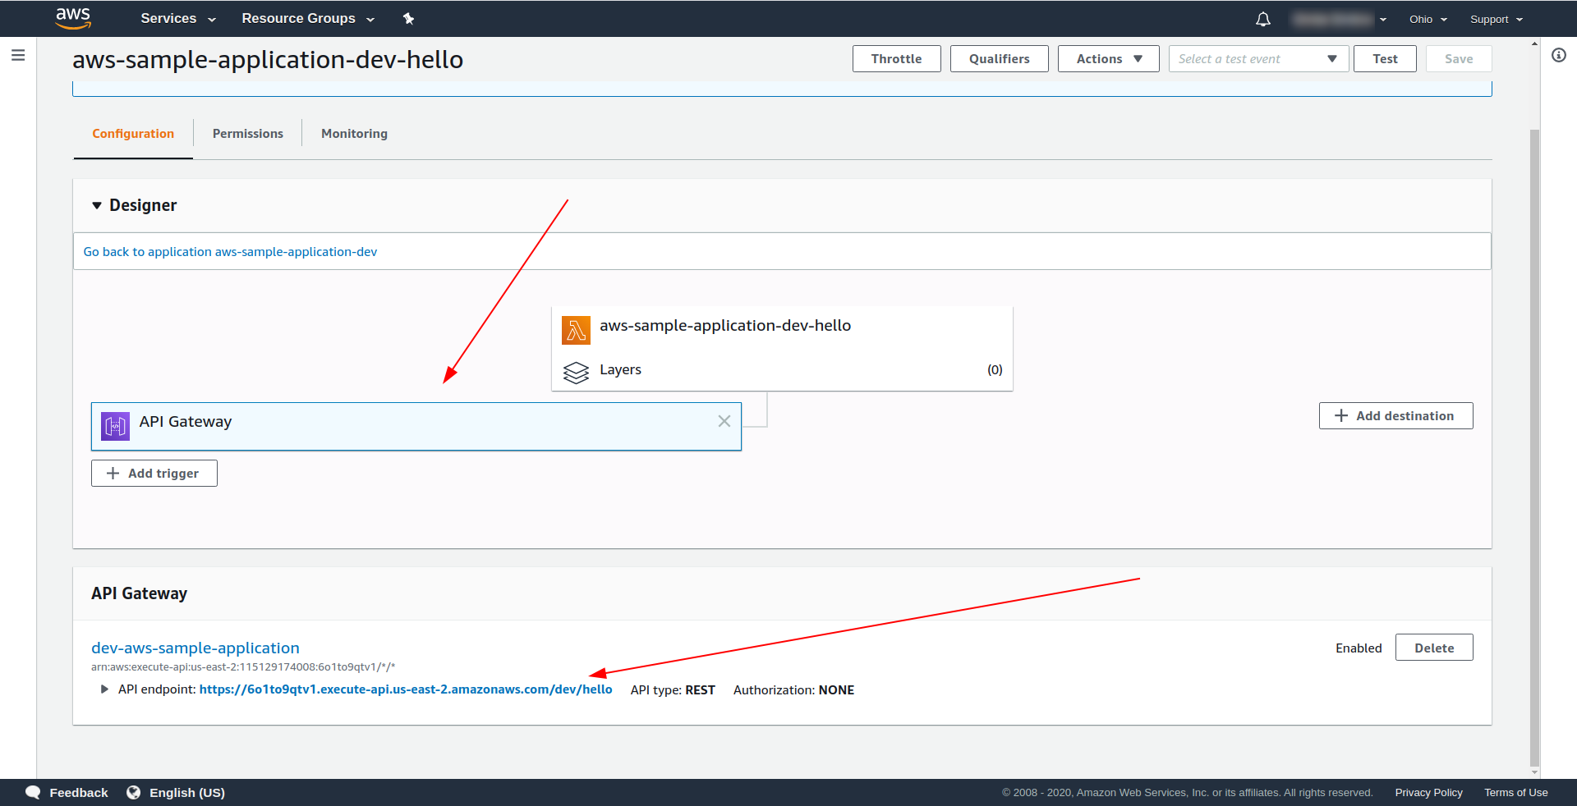1577x806 pixels.
Task: Click the Save button
Action: [1459, 58]
